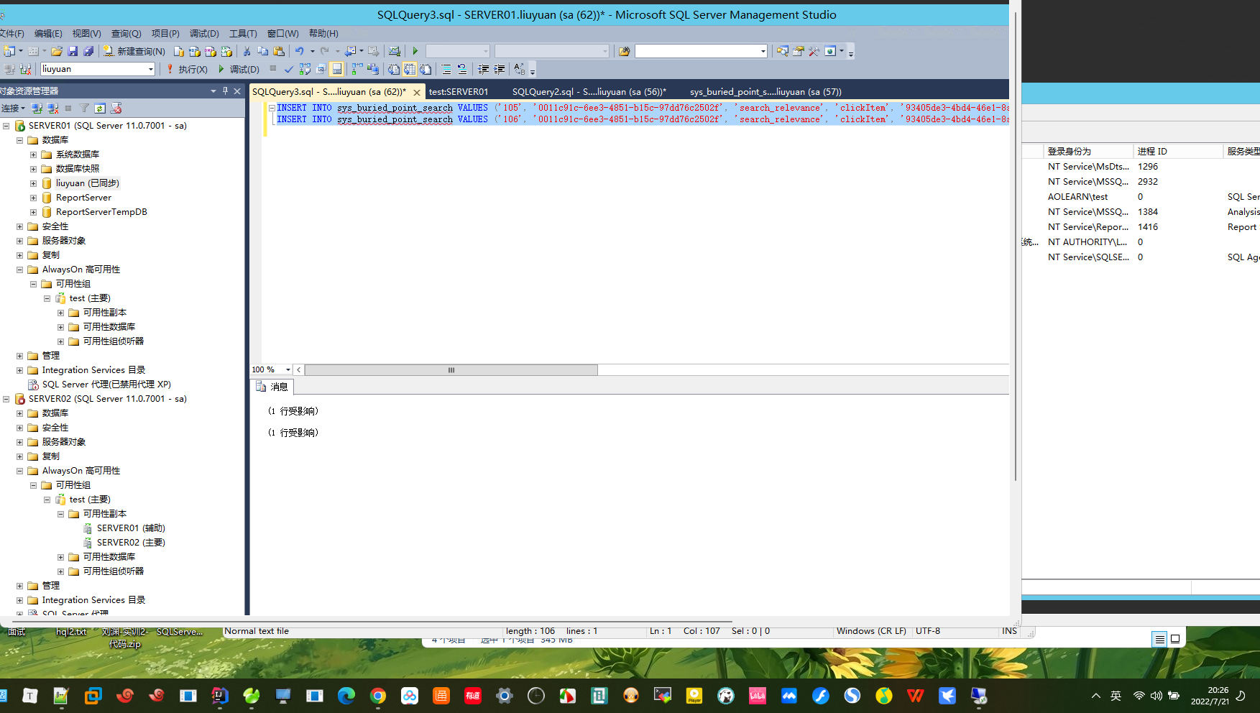Click the New Query (新建查询) toolbar button
Screen dimensions: 1260x713
coord(134,51)
